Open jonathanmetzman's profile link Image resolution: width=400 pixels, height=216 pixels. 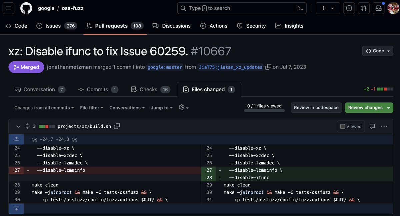69,67
